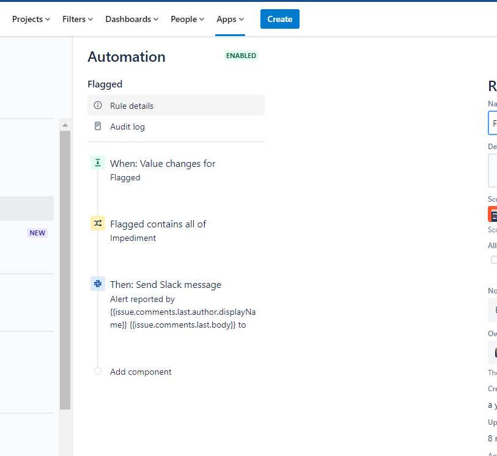The image size is (497, 456).
Task: Click the Flagged rule name heading
Action: click(105, 84)
